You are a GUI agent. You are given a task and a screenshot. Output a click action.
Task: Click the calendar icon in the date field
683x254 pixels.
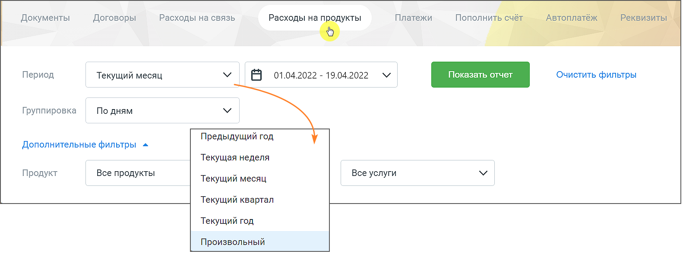(x=256, y=75)
